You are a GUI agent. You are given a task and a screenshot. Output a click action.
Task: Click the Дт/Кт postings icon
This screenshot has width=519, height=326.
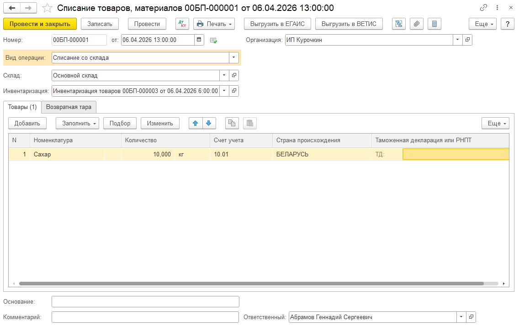click(x=182, y=24)
